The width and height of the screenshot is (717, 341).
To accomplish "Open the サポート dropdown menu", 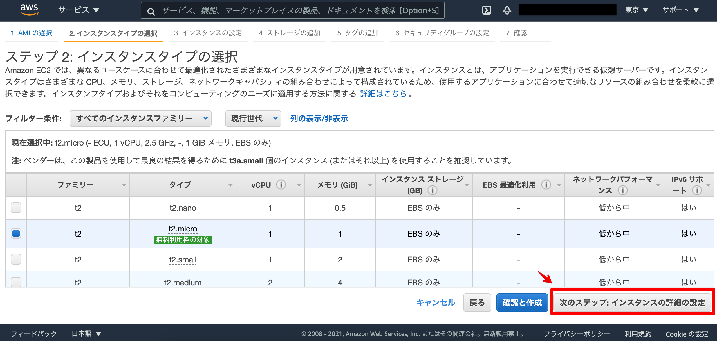I will click(680, 10).
